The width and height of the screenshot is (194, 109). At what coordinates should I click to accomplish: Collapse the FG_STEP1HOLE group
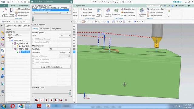coord(12,43)
